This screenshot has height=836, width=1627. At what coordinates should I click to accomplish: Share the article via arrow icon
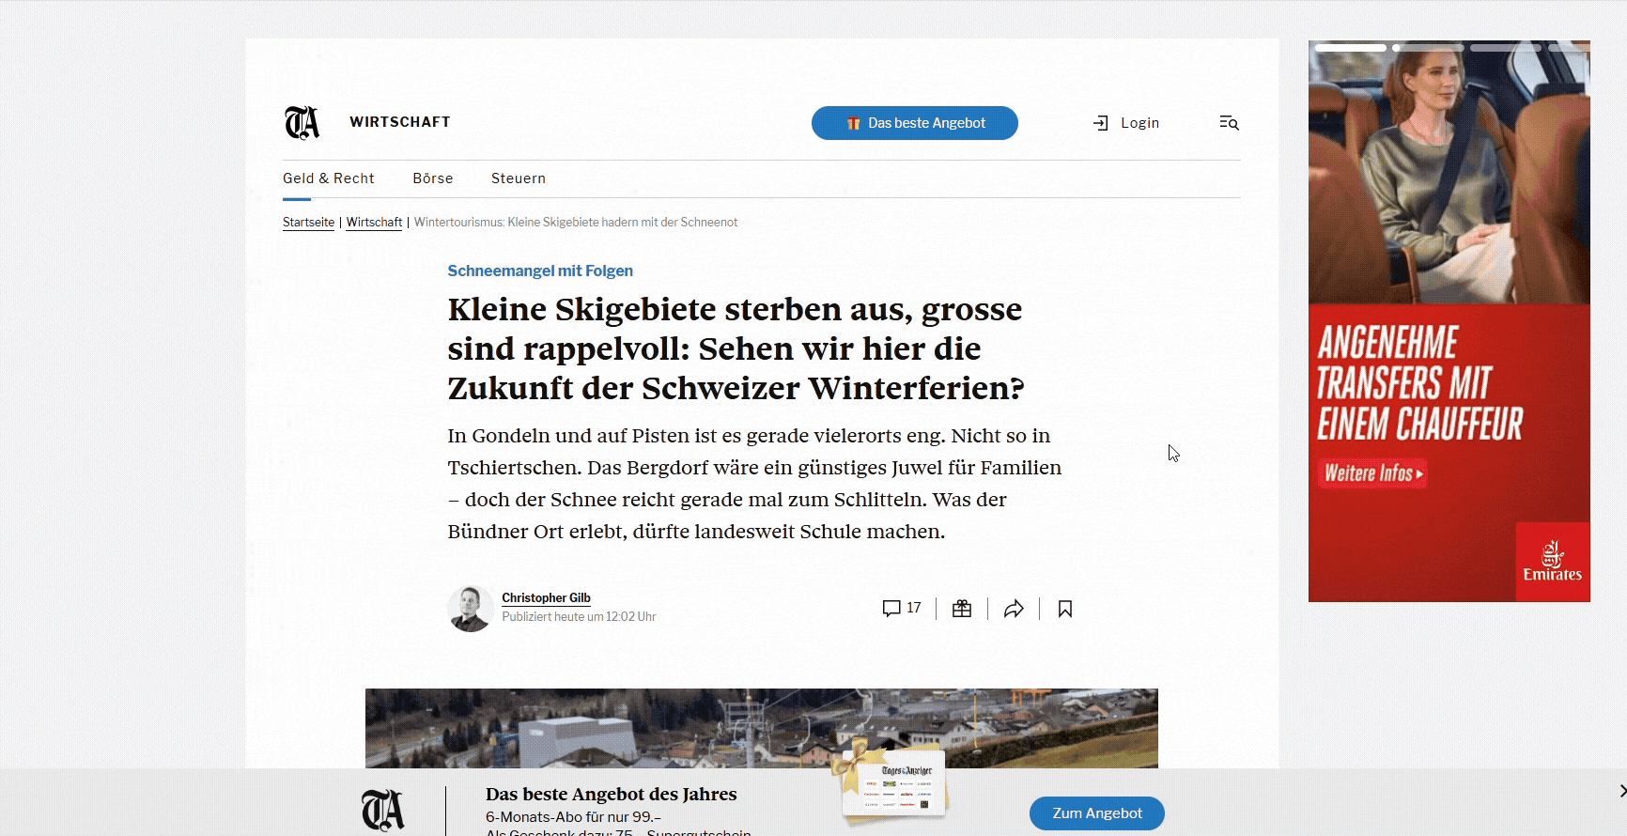(1014, 609)
